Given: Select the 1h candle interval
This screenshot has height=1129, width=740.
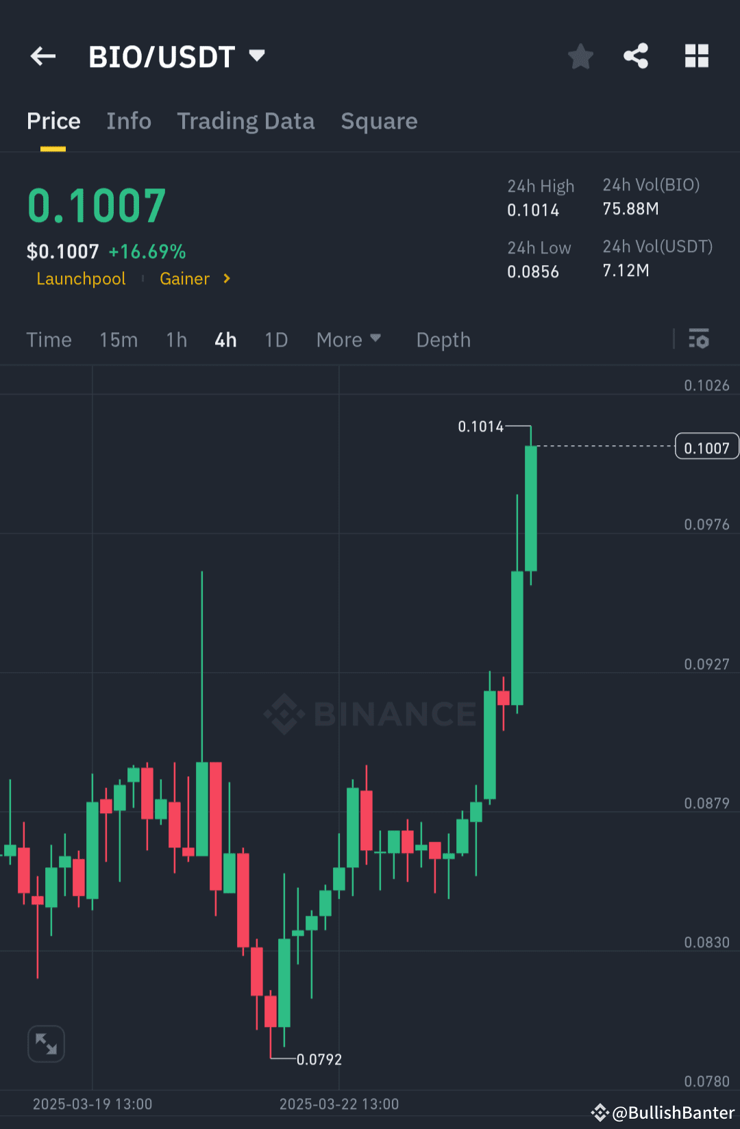Looking at the screenshot, I should click(175, 339).
